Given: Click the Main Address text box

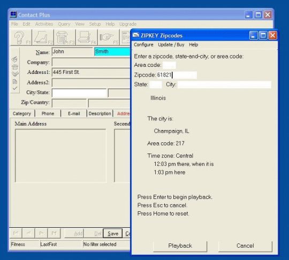Looking at the screenshot, I should (x=60, y=155).
